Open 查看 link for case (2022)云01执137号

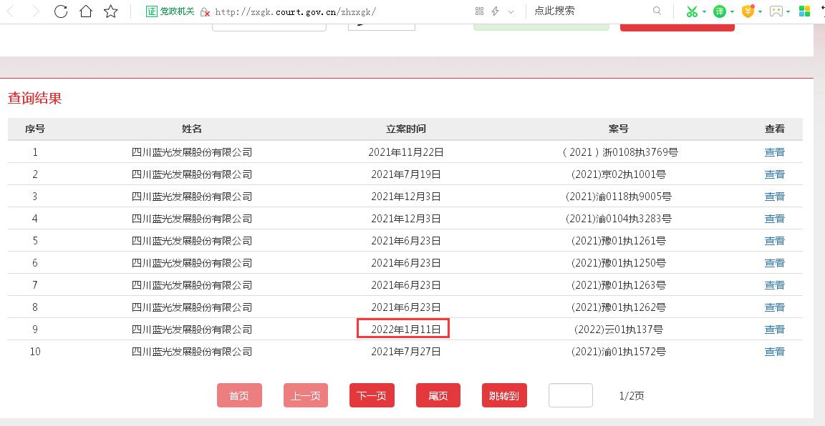[774, 330]
